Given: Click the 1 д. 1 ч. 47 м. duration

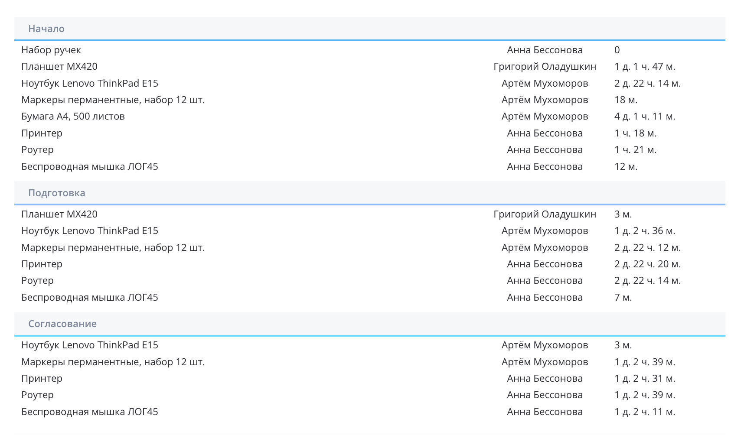Looking at the screenshot, I should 644,67.
